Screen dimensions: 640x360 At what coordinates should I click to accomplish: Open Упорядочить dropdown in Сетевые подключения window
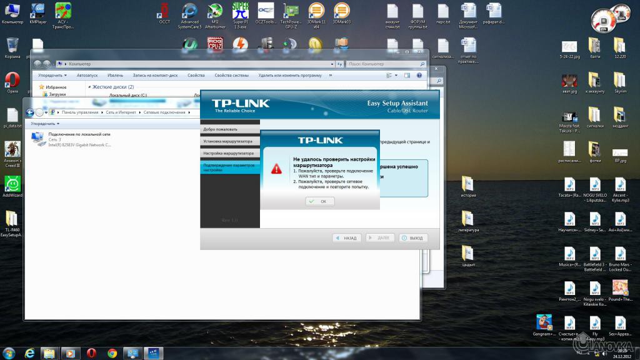pos(45,124)
